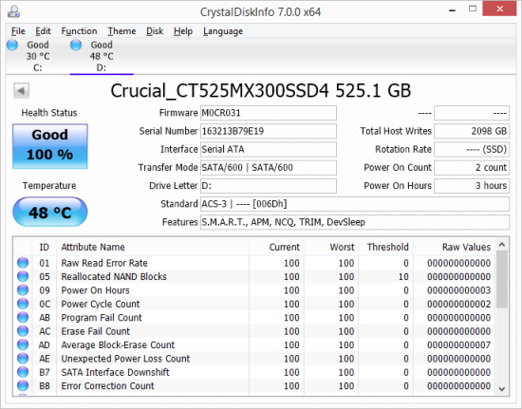Click the CrystalDiskInfo app icon in title bar

tap(13, 11)
